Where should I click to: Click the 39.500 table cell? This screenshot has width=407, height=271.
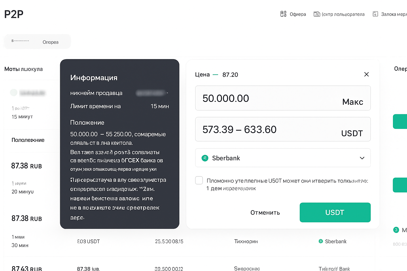(x=169, y=269)
